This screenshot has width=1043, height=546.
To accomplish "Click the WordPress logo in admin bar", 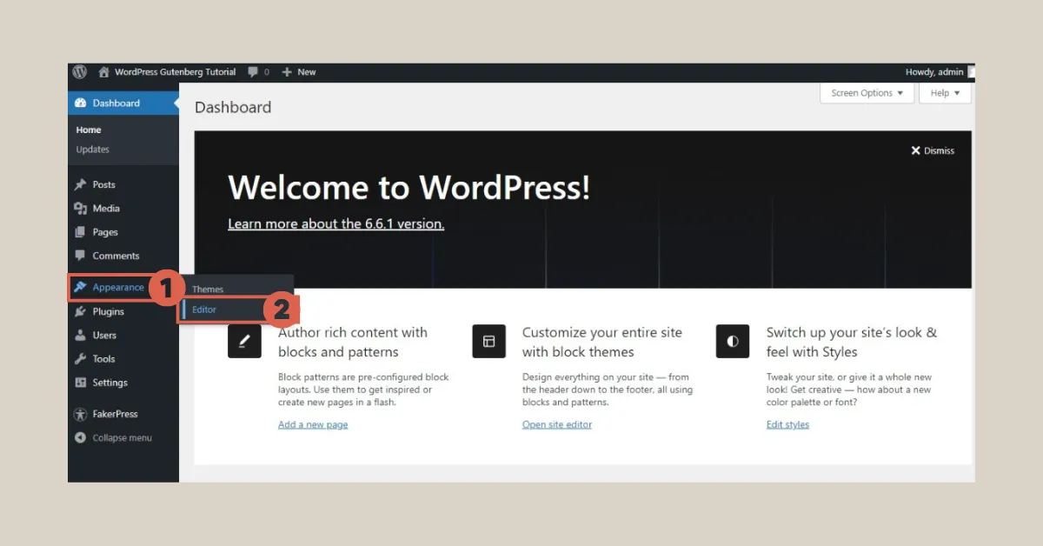I will [80, 72].
